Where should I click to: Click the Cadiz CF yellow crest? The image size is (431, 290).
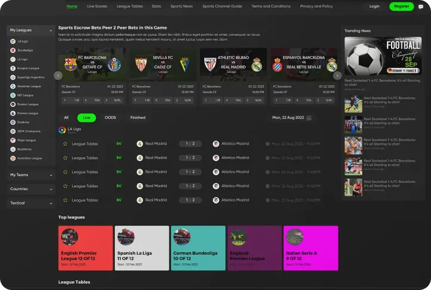pos(184,64)
